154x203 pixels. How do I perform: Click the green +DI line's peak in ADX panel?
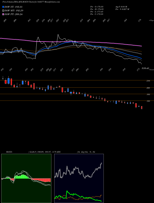(67, 191)
